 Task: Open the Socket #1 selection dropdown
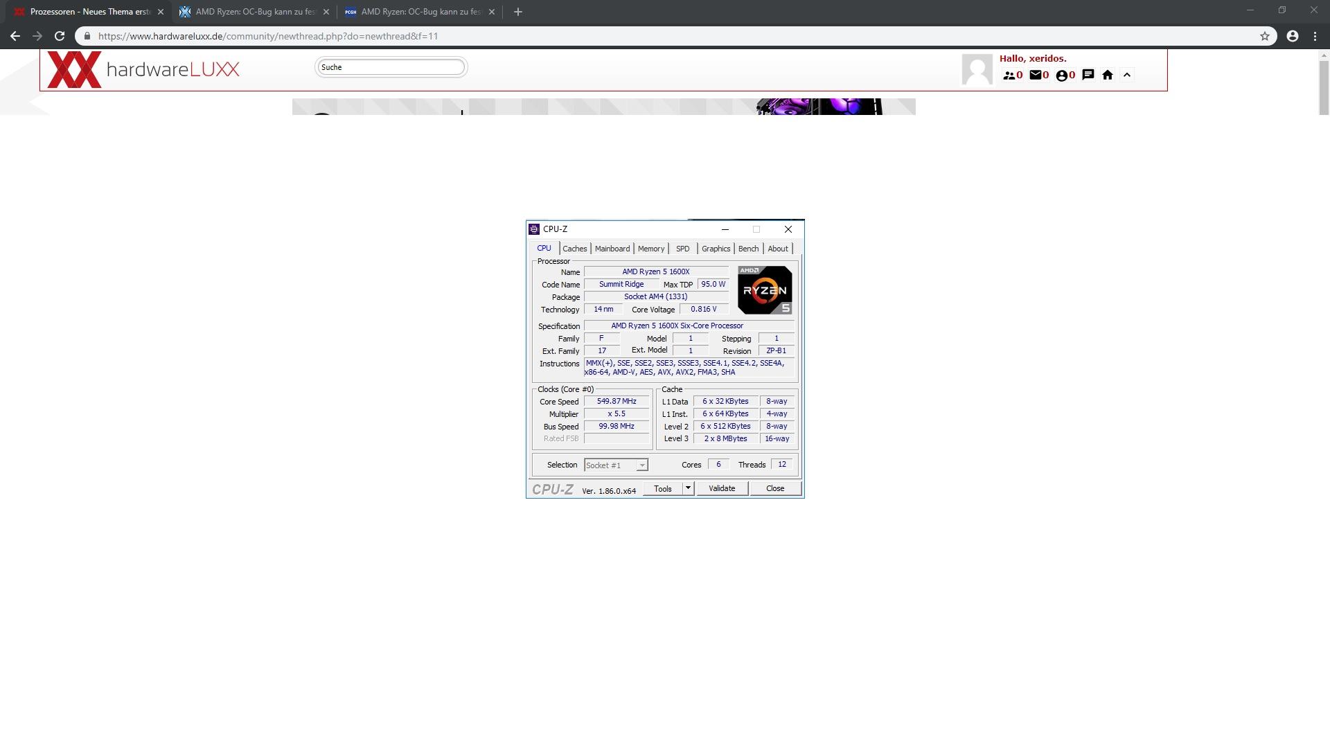coord(616,465)
